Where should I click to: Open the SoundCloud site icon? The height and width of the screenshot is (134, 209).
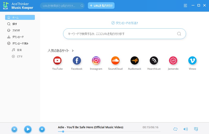coord(115,60)
